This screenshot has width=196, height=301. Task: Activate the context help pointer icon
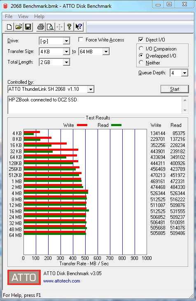click(x=79, y=27)
